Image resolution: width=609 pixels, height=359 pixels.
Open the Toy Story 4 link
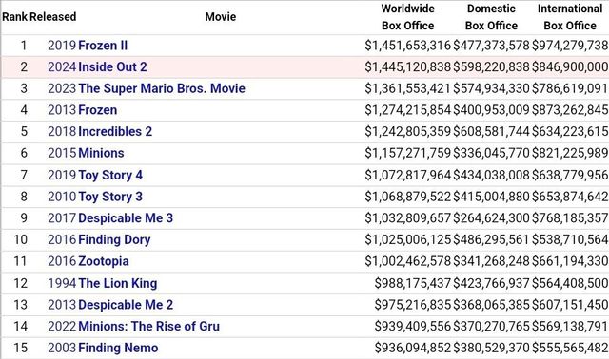(x=110, y=175)
